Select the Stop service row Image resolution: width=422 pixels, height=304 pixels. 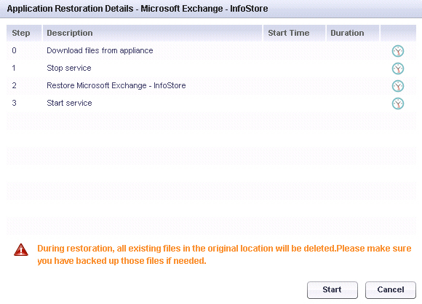[211, 68]
